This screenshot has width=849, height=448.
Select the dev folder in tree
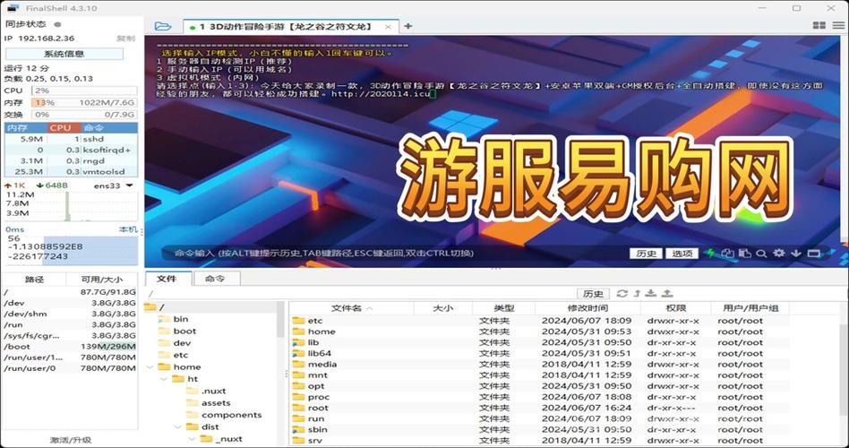pyautogui.click(x=182, y=343)
